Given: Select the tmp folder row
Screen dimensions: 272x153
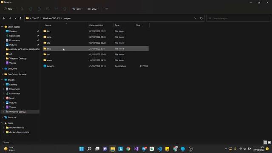Looking at the screenshot, I should 96,48.
